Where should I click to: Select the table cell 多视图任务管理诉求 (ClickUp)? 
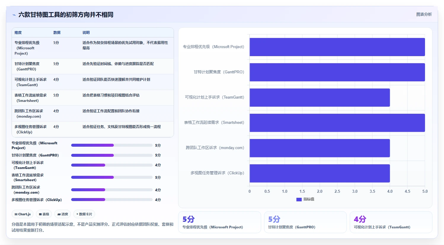click(x=31, y=129)
